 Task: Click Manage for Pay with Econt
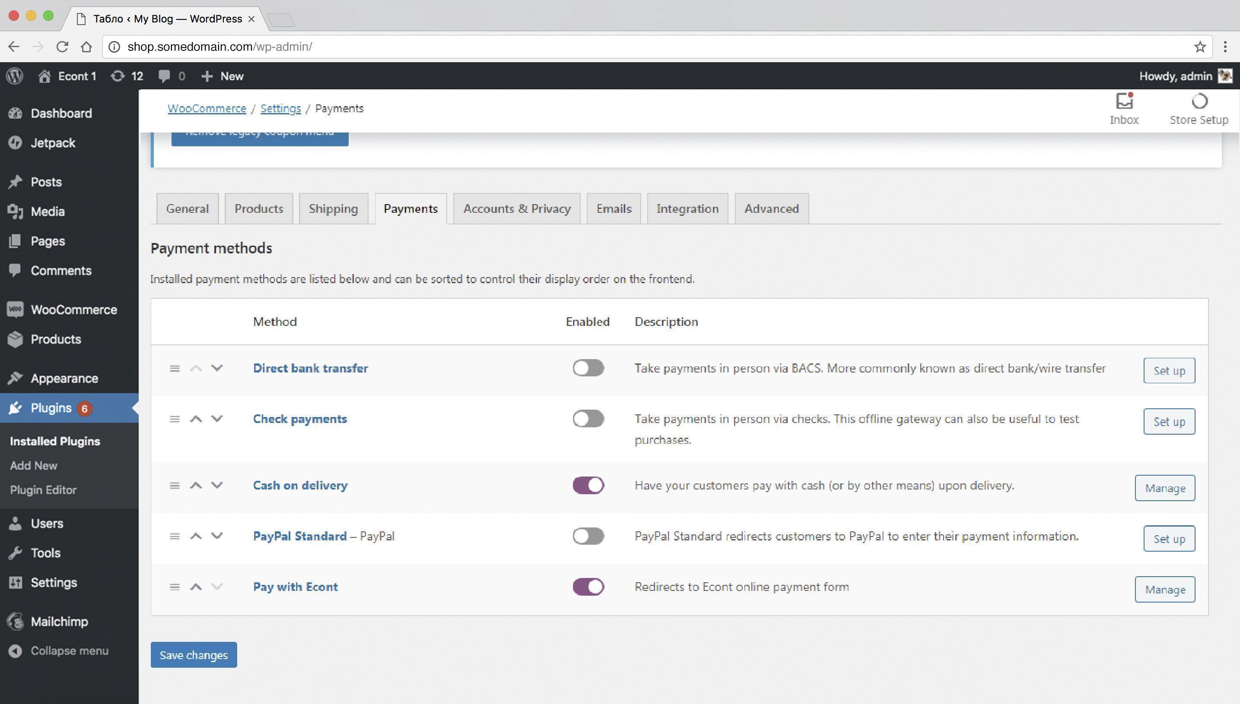point(1164,590)
